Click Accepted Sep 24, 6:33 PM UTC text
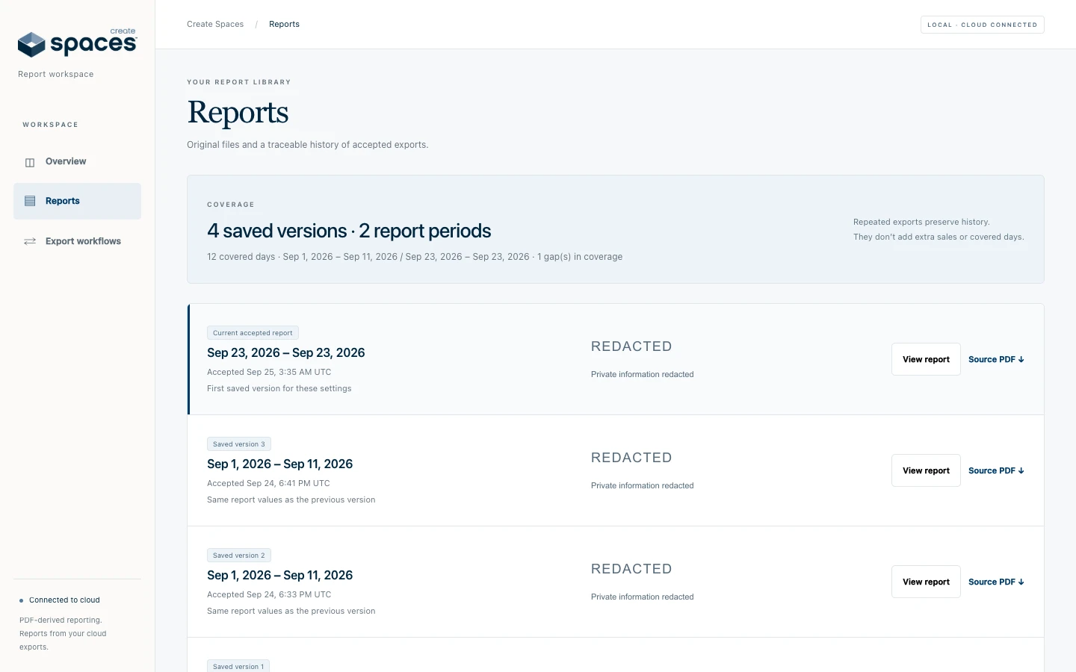The width and height of the screenshot is (1076, 672). (x=269, y=594)
